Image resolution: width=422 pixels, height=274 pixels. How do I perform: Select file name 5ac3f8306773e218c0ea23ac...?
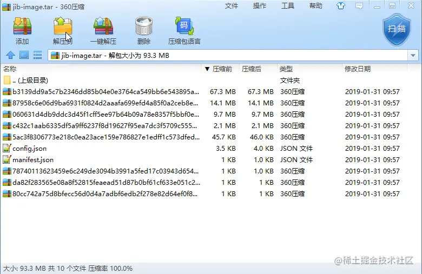point(106,137)
